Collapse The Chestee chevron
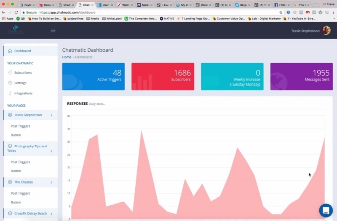 click(x=51, y=183)
